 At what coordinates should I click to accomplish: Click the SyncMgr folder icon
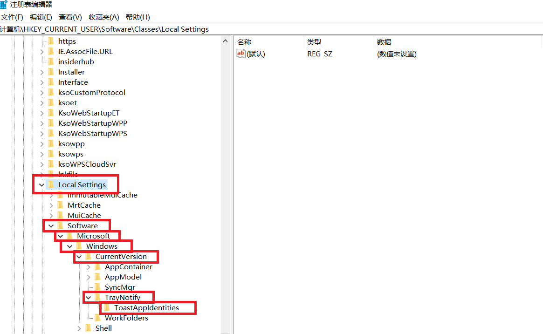pyautogui.click(x=97, y=287)
